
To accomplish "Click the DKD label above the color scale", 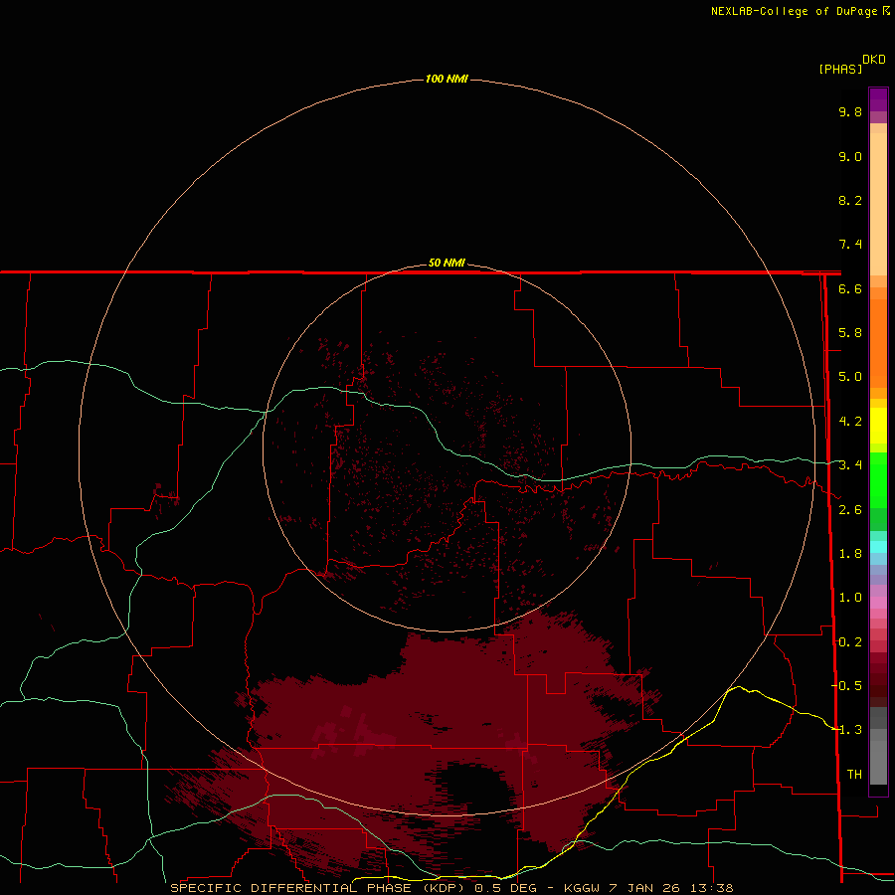I will pyautogui.click(x=874, y=60).
